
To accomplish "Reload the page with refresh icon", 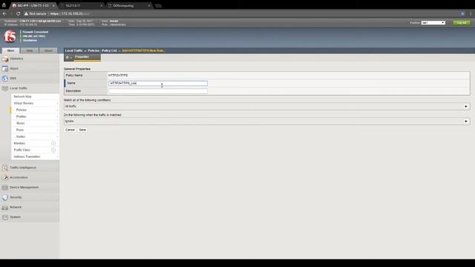I will [18, 13].
